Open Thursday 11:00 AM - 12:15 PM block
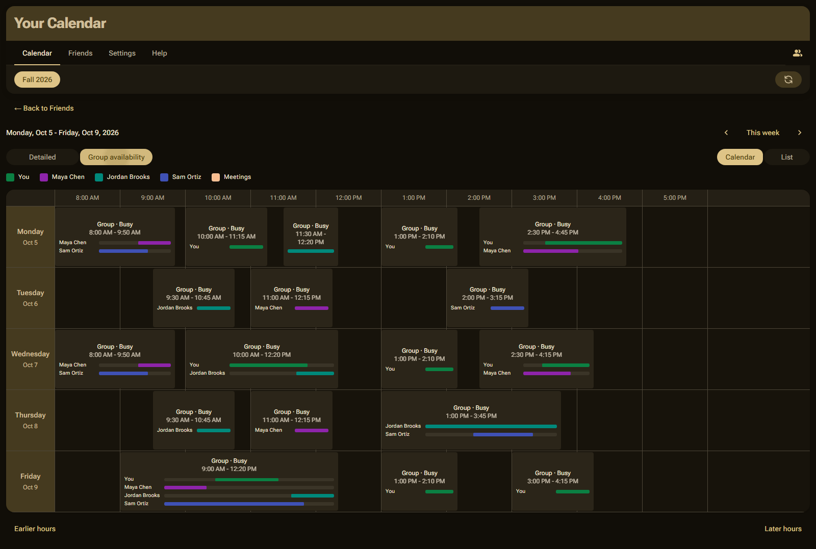Image resolution: width=816 pixels, height=549 pixels. pyautogui.click(x=292, y=420)
